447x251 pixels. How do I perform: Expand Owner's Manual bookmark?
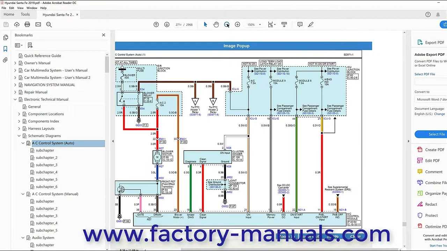tap(15, 63)
